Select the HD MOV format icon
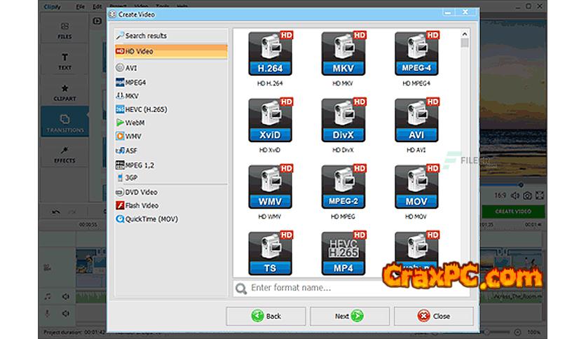Image resolution: width=586 pixels, height=339 pixels. tap(416, 188)
